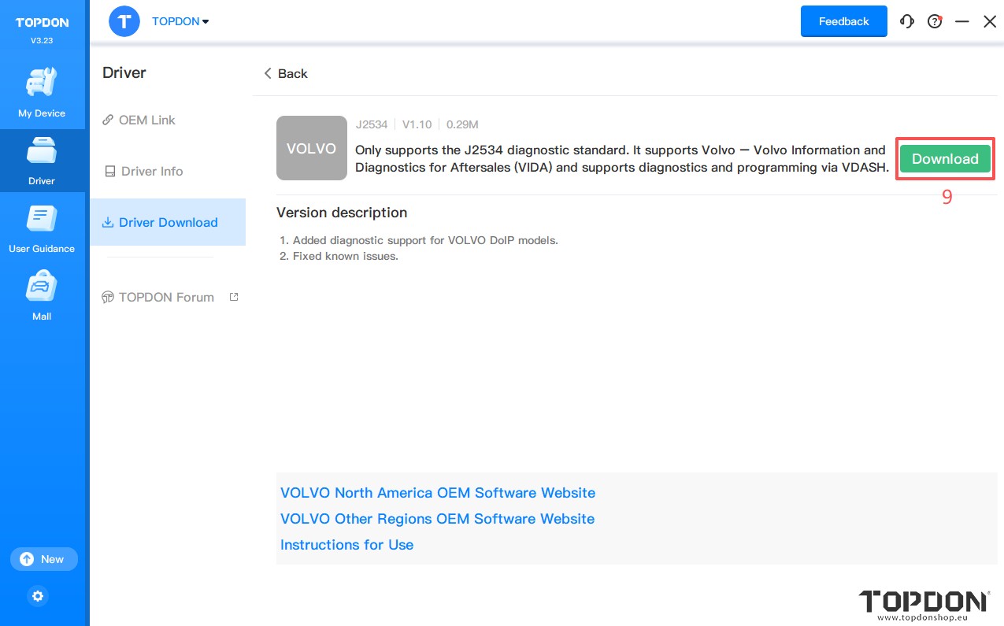Click the green Download button
1004x626 pixels.
pyautogui.click(x=945, y=158)
